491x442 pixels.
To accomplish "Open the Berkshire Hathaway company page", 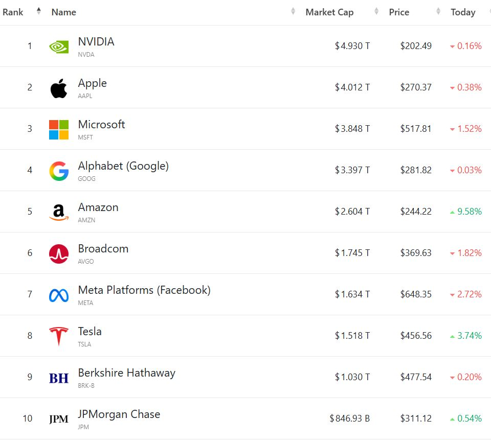I will (126, 373).
